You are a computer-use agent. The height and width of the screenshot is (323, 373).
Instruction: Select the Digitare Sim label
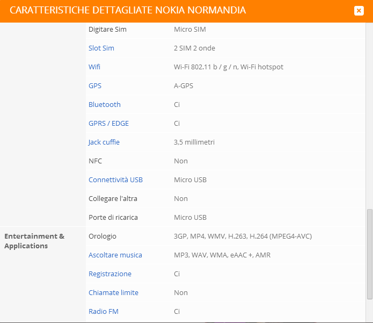coord(107,30)
